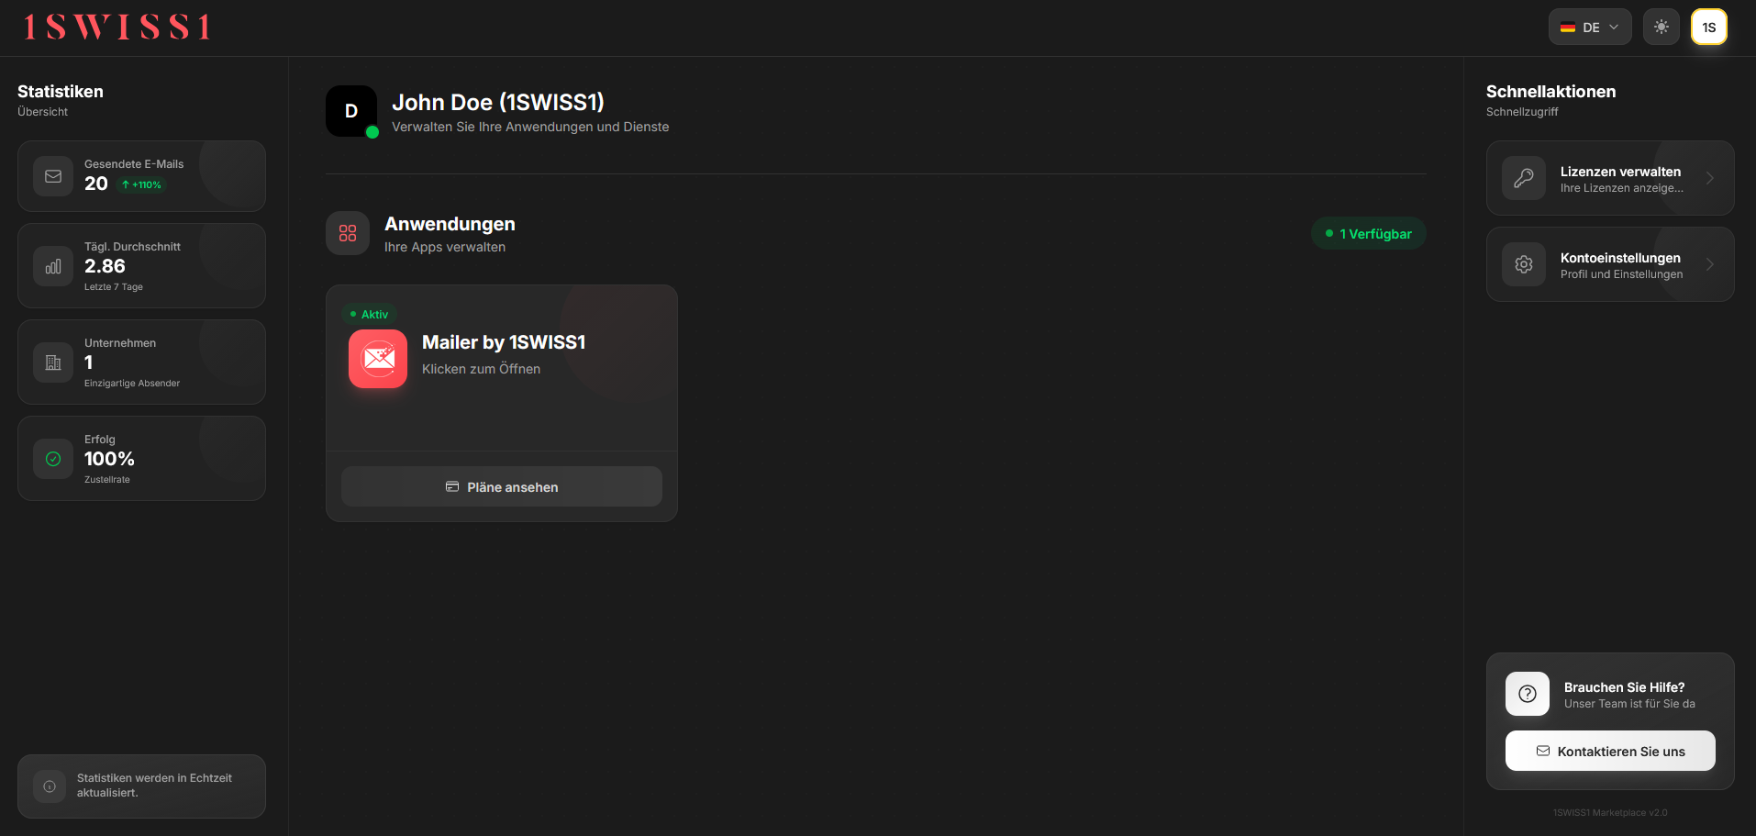Image resolution: width=1756 pixels, height=836 pixels.
Task: Click the Einzigartige Absender label
Action: click(132, 384)
